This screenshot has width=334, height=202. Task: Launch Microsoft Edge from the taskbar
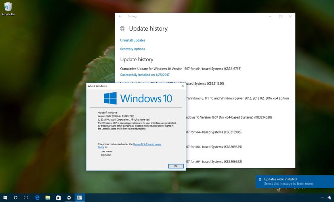pyautogui.click(x=37, y=198)
